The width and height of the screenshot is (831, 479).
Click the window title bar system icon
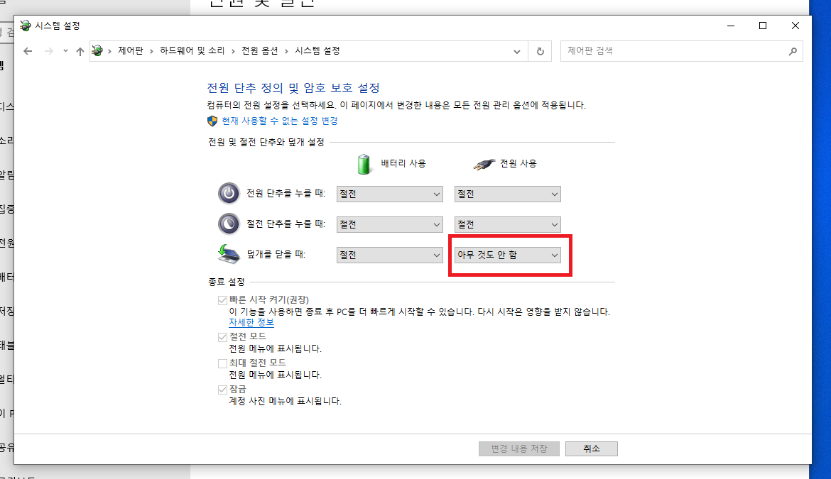(25, 26)
